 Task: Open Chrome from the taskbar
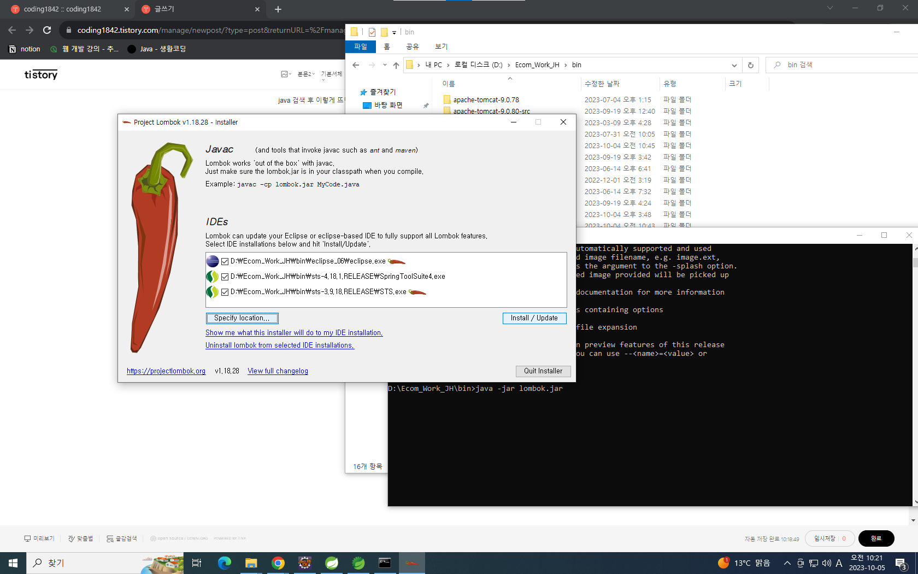tap(278, 563)
